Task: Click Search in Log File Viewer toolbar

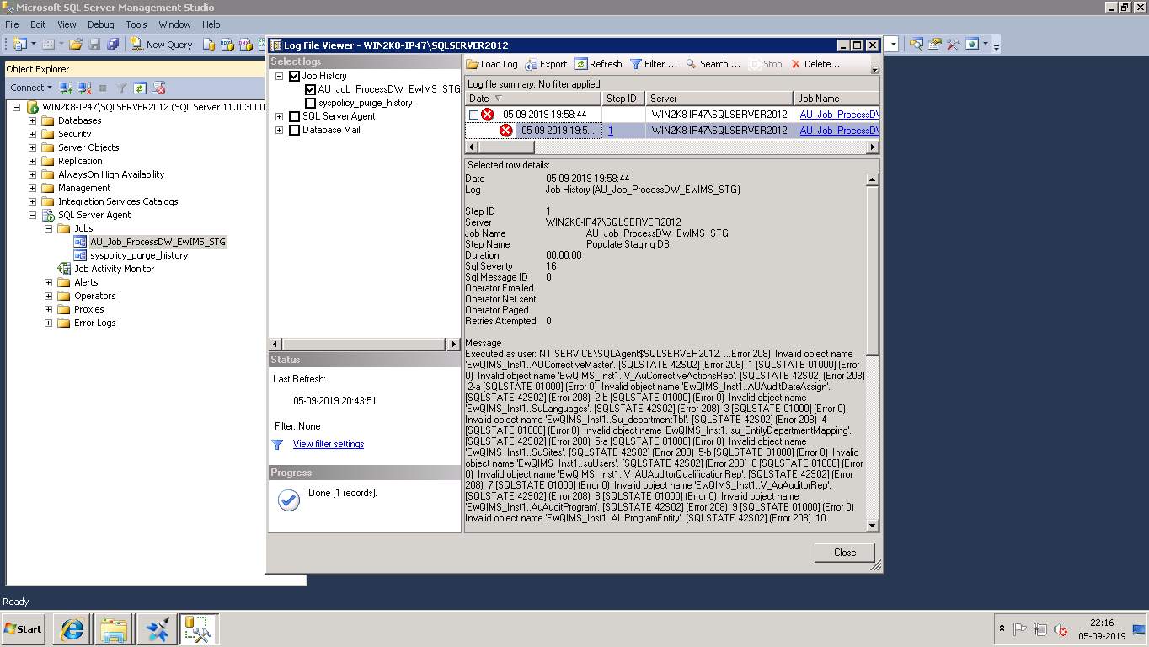Action: [713, 64]
